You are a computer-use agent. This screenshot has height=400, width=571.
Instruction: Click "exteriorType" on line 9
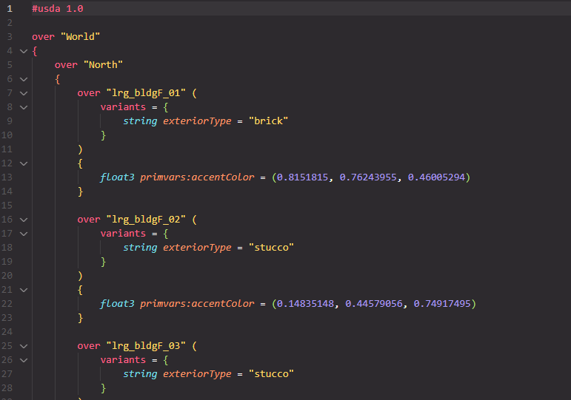197,121
